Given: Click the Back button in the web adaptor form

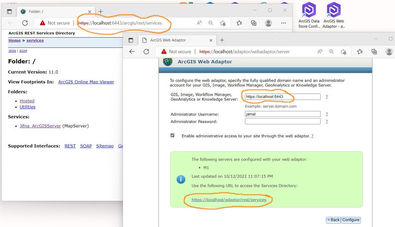Looking at the screenshot, I should click(x=333, y=220).
